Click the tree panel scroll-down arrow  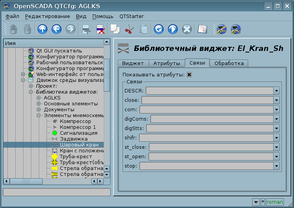pos(106,175)
